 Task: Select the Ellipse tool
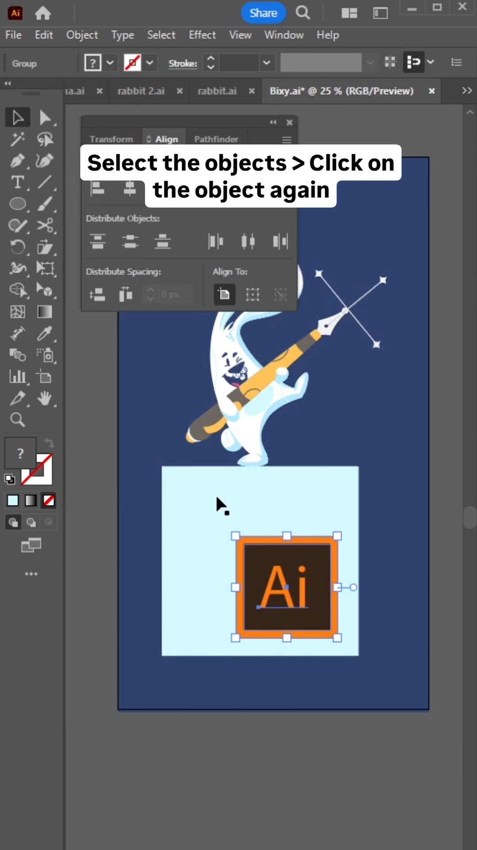click(18, 204)
